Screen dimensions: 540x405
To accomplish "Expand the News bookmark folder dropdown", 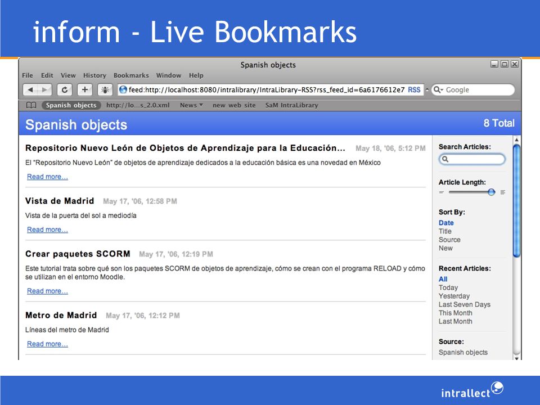I will (191, 105).
